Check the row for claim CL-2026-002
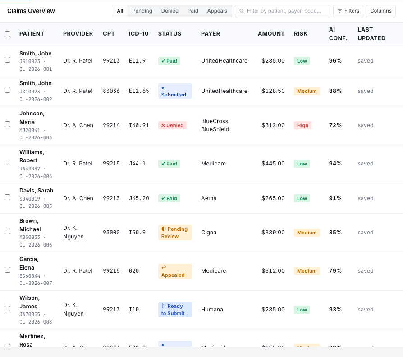This screenshot has height=357, width=403. coord(8,90)
